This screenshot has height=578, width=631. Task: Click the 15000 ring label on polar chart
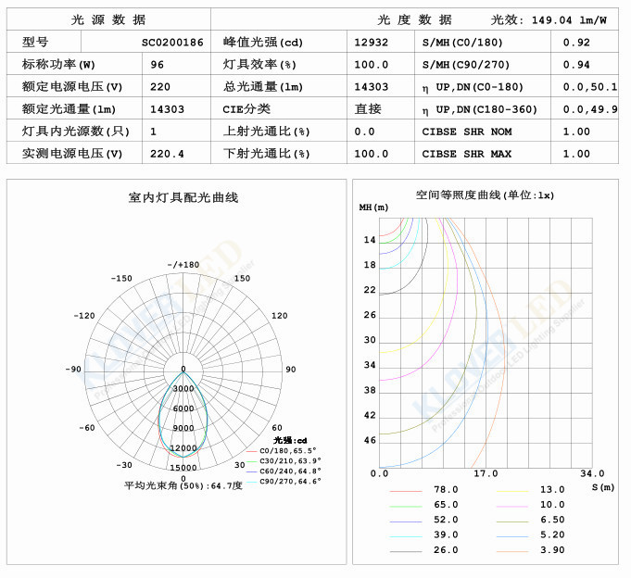pyautogui.click(x=183, y=468)
